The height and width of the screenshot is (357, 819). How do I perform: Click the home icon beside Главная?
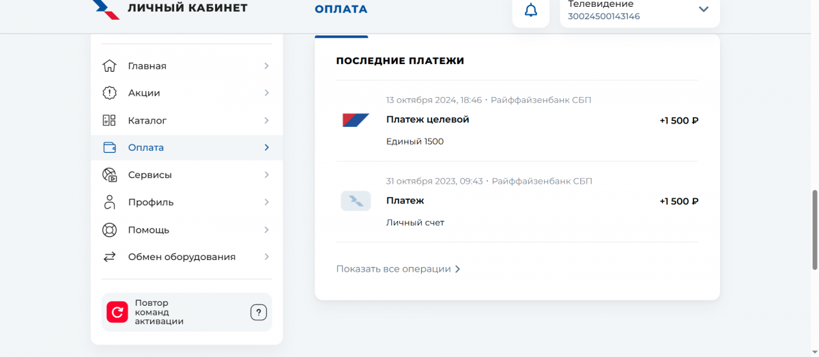109,66
